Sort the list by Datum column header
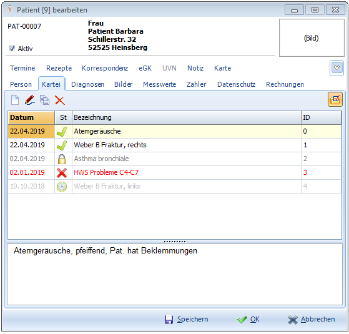Image resolution: width=349 pixels, height=334 pixels. (31, 117)
